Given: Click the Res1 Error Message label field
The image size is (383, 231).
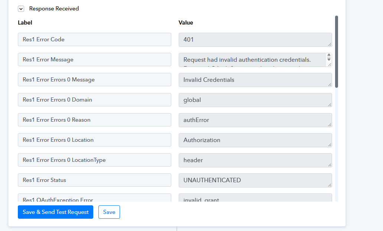Looking at the screenshot, I should [x=94, y=60].
